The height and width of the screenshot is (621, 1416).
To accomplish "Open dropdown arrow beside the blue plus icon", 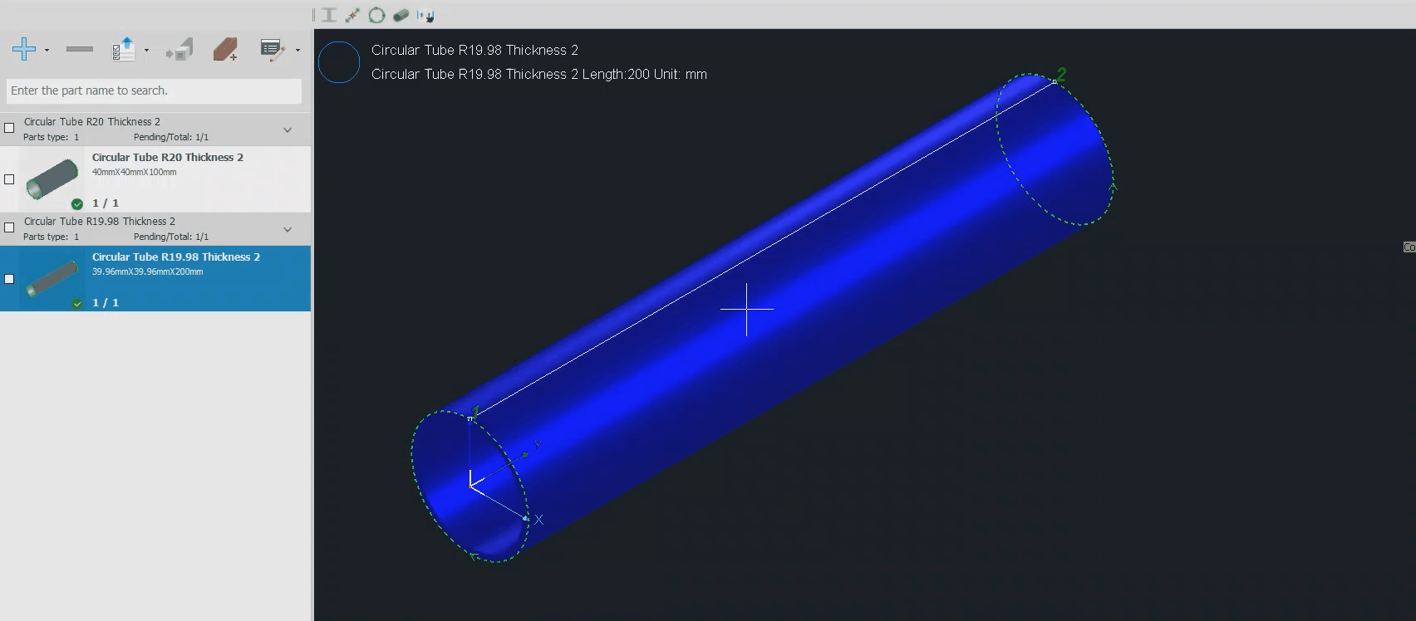I will coord(47,51).
